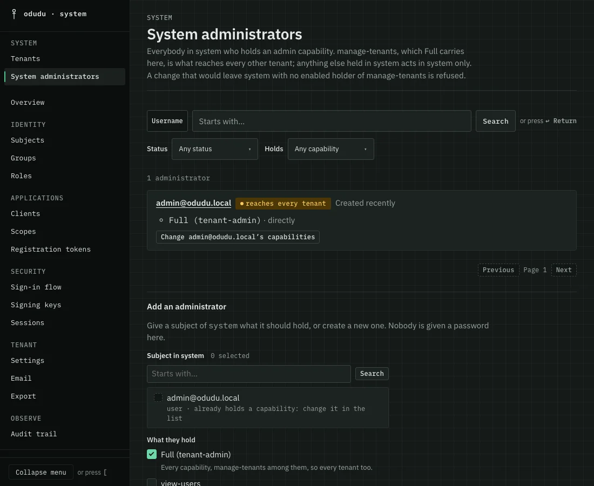Click the 'Add an administrator' heading
Screen dimensions: 594x486
186,307
